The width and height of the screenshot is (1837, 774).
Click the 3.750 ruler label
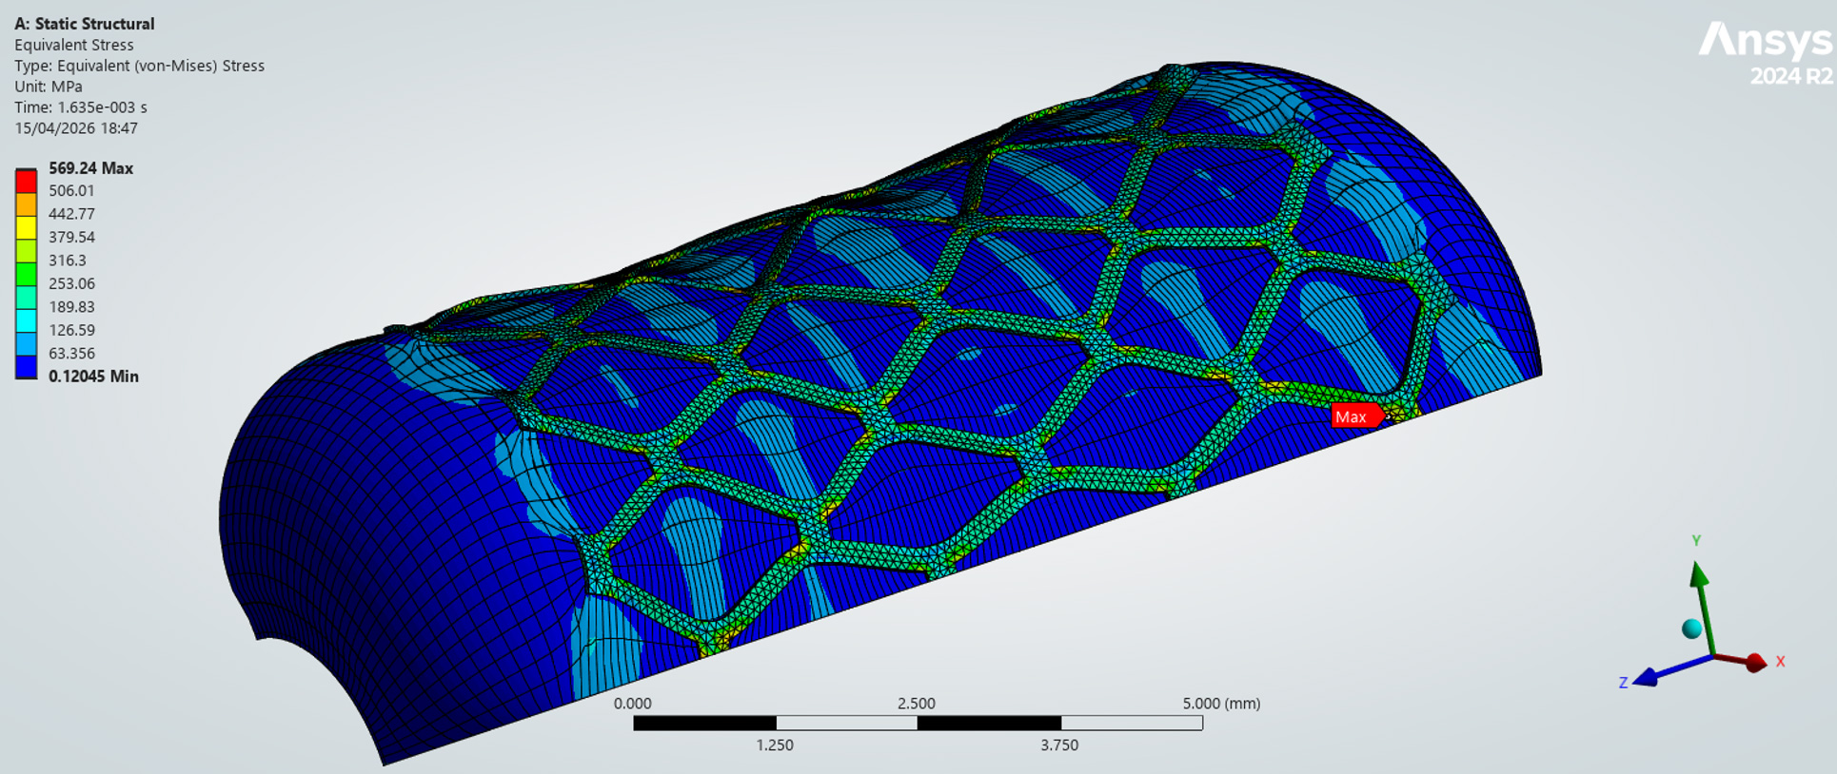[x=1059, y=745]
